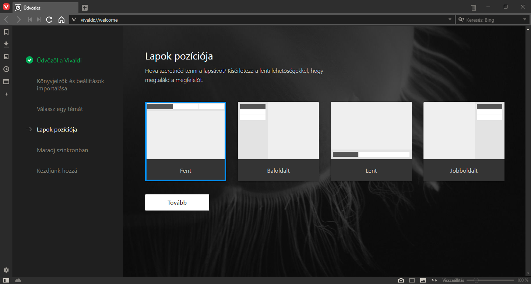Screen dimensions: 531x284
Task: Open the Notes panel icon
Action: (x=6, y=57)
